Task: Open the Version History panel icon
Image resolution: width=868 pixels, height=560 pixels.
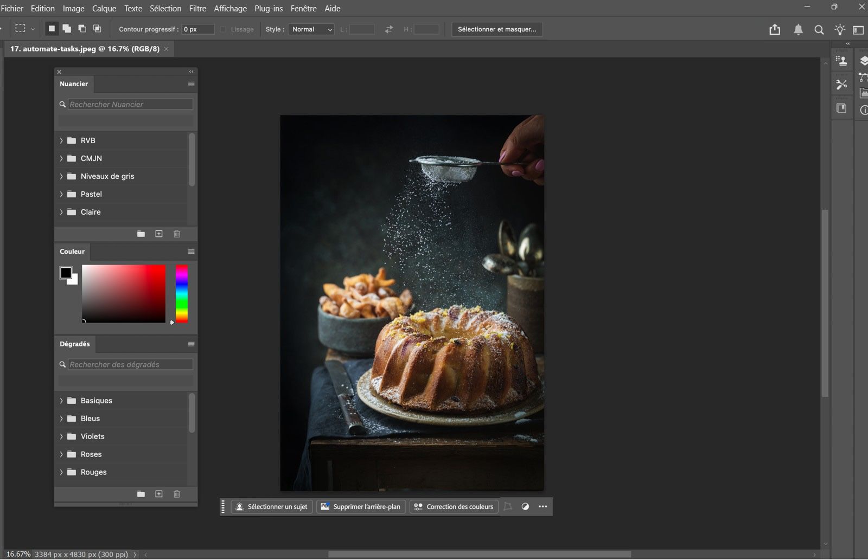Action: point(841,107)
